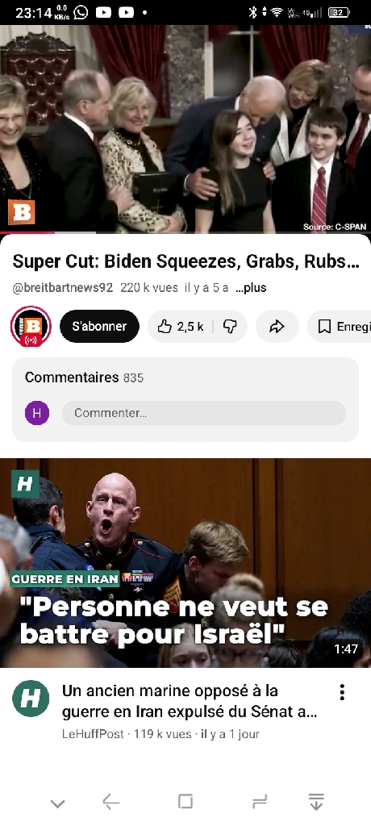The height and width of the screenshot is (826, 371).
Task: Open the video title Super Cut: Biden
Action: (x=186, y=261)
